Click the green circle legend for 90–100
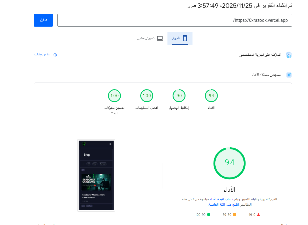Image resolution: width=308 pixels, height=225 pixels. point(209,215)
